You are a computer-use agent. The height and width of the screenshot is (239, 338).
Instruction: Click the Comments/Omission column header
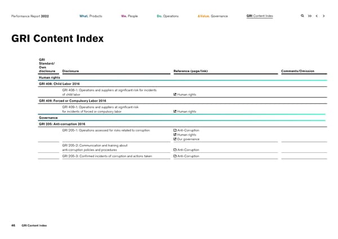pos(297,71)
